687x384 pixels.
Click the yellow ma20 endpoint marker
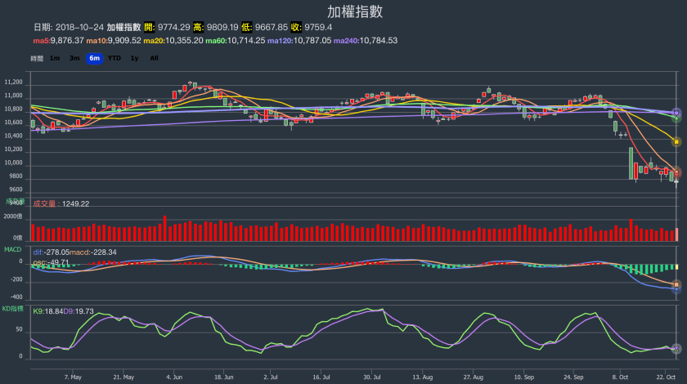(x=676, y=141)
